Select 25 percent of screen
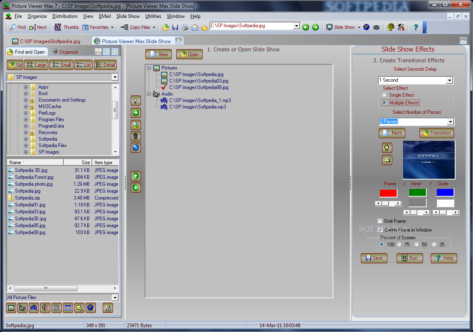Screen dimensions: 473x332 click(434, 245)
